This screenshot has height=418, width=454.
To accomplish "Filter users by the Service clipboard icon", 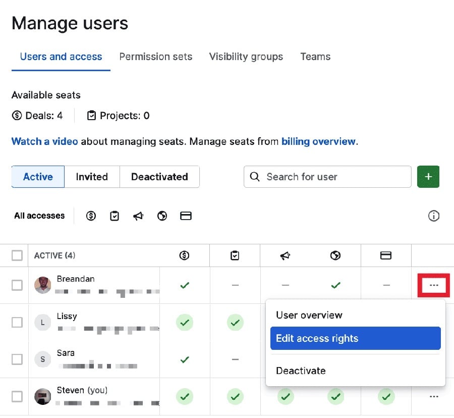I will point(115,216).
